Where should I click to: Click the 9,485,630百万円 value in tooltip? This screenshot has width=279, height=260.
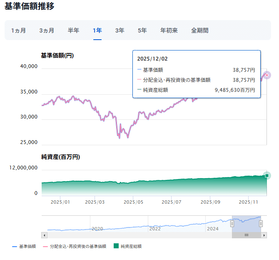point(235,90)
